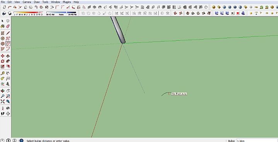Choose the Follow Me tool
This screenshot has width=278, height=142.
click(8, 61)
